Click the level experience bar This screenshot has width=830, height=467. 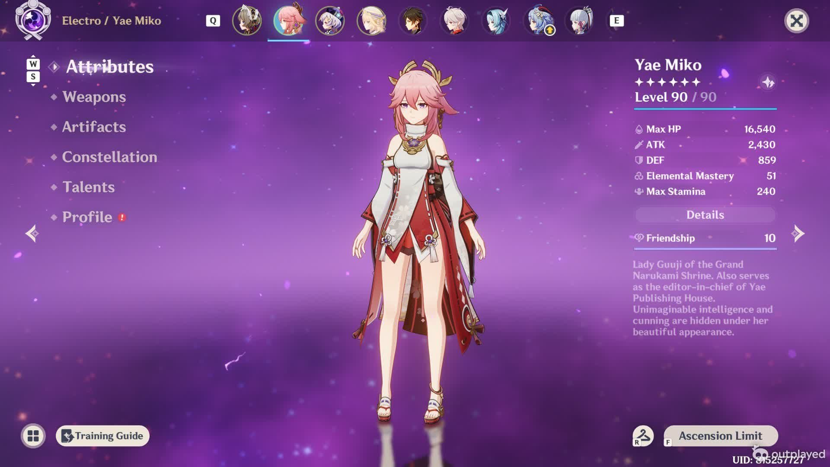coord(705,109)
